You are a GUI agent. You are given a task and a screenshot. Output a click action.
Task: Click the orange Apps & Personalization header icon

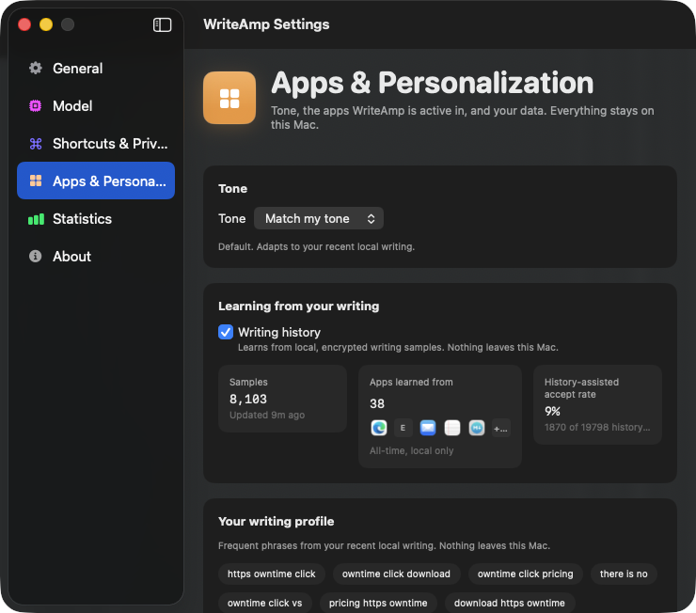pyautogui.click(x=229, y=98)
